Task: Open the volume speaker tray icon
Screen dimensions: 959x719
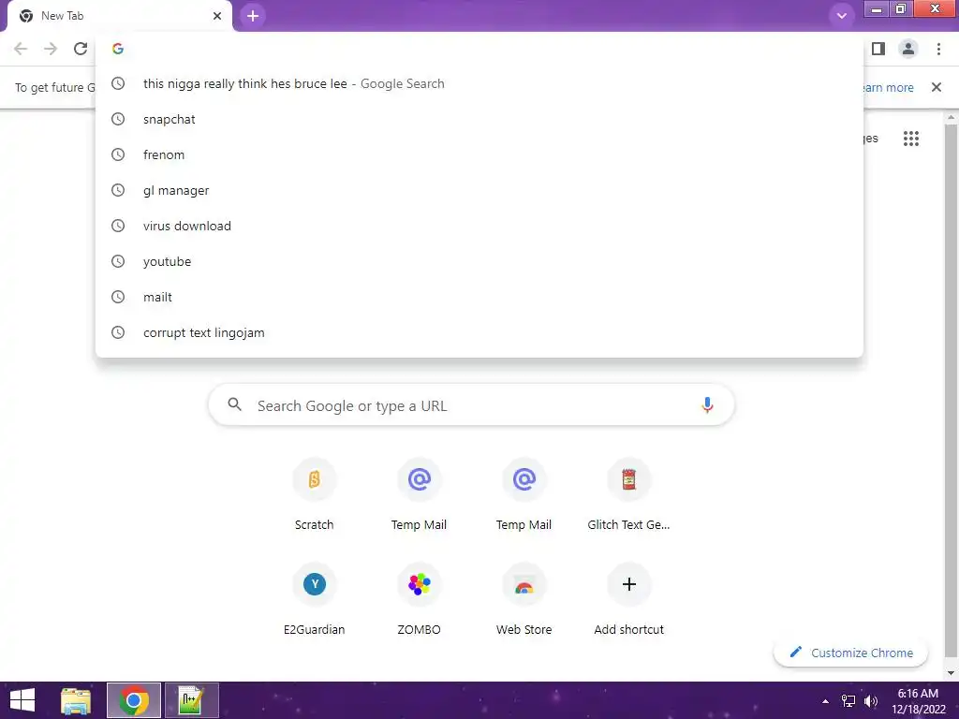Action: (x=871, y=701)
